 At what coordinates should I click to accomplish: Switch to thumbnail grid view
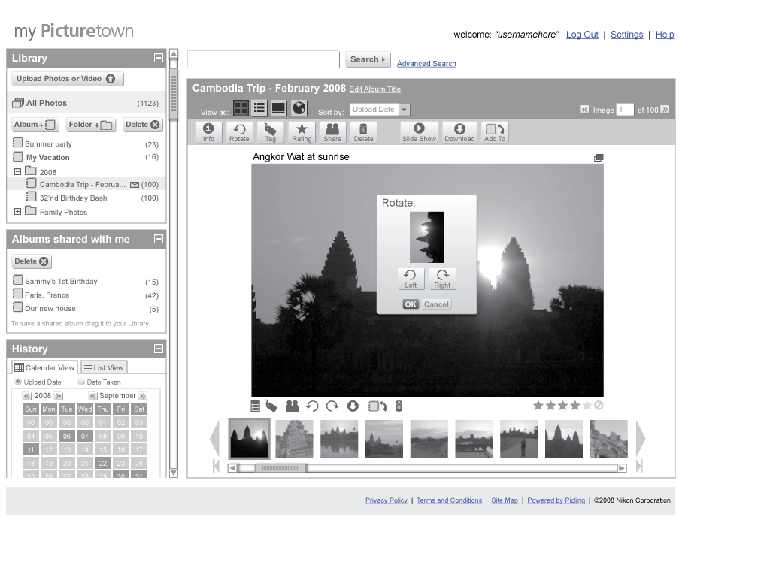241,108
